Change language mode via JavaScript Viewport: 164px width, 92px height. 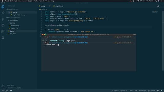click(x=142, y=91)
